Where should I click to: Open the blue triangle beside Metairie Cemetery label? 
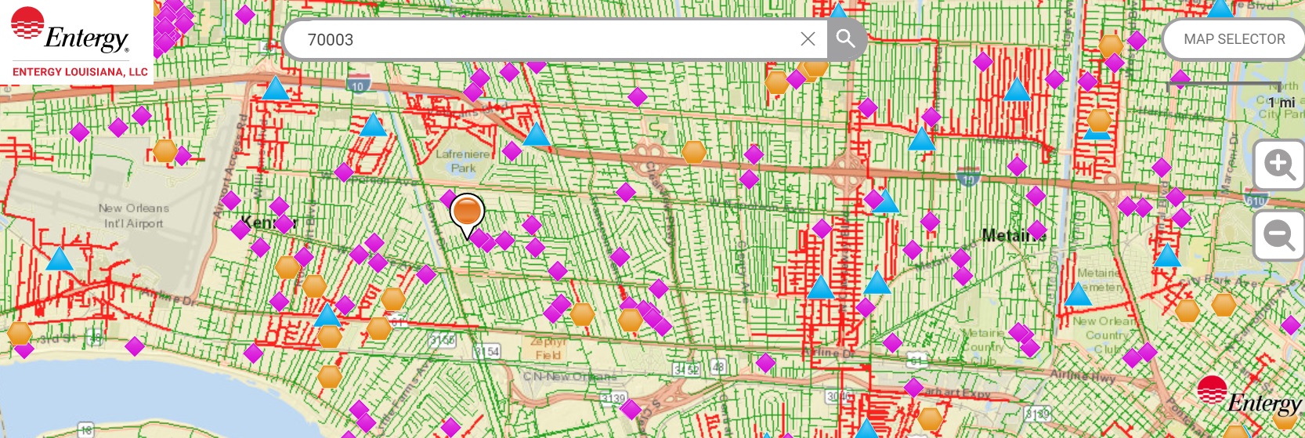coord(1079,294)
